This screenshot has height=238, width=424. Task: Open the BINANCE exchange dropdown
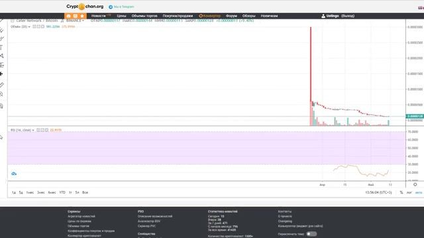pos(75,20)
